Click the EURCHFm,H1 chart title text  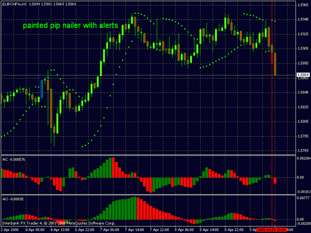(x=14, y=4)
